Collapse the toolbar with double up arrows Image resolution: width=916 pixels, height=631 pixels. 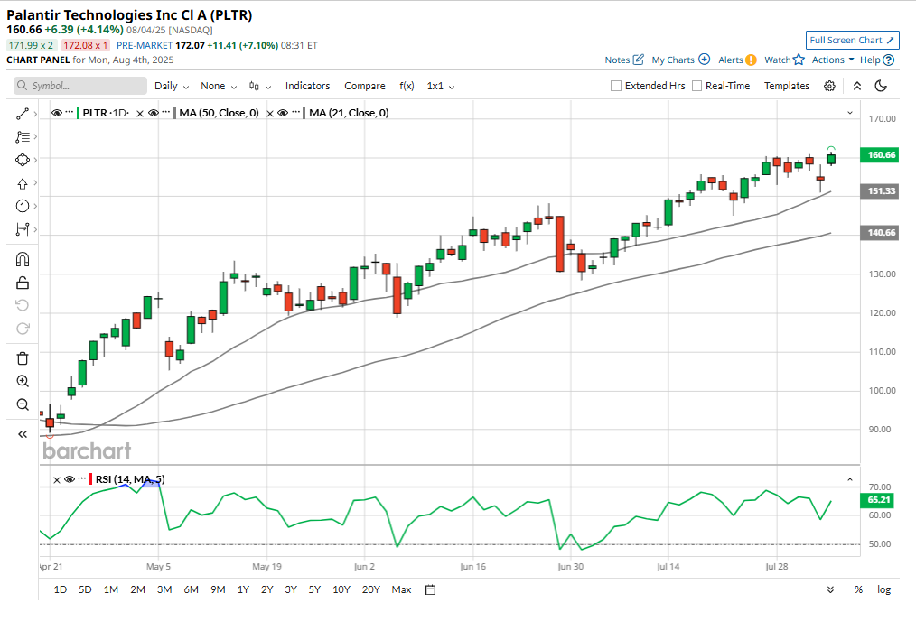pos(857,87)
